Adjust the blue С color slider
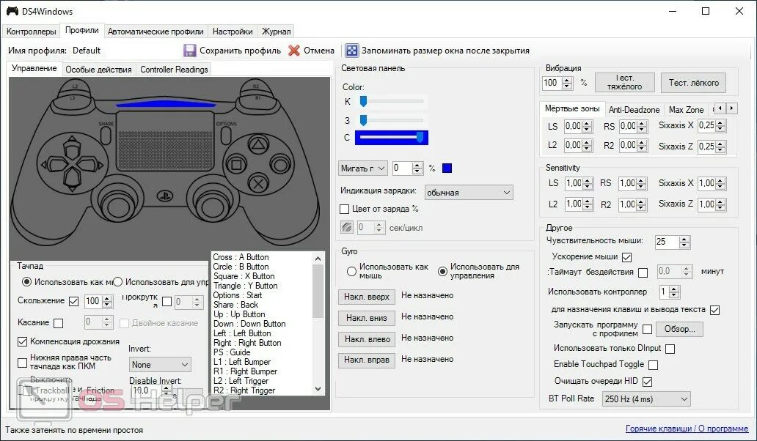The image size is (757, 441). tap(420, 138)
